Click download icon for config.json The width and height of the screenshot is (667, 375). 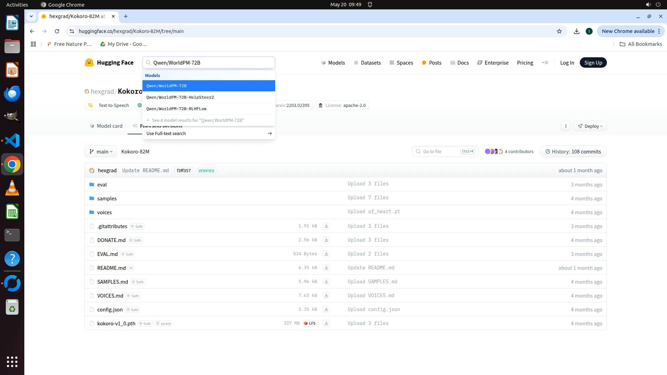pos(326,309)
